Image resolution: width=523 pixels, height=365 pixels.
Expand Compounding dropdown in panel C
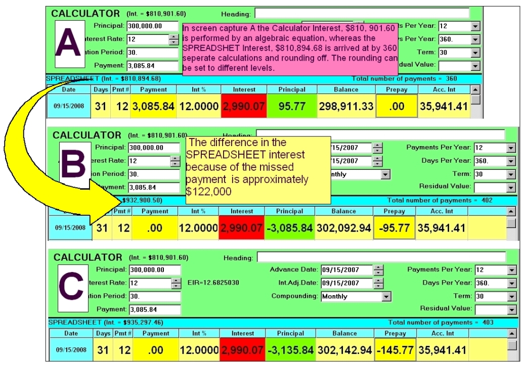pos(387,297)
